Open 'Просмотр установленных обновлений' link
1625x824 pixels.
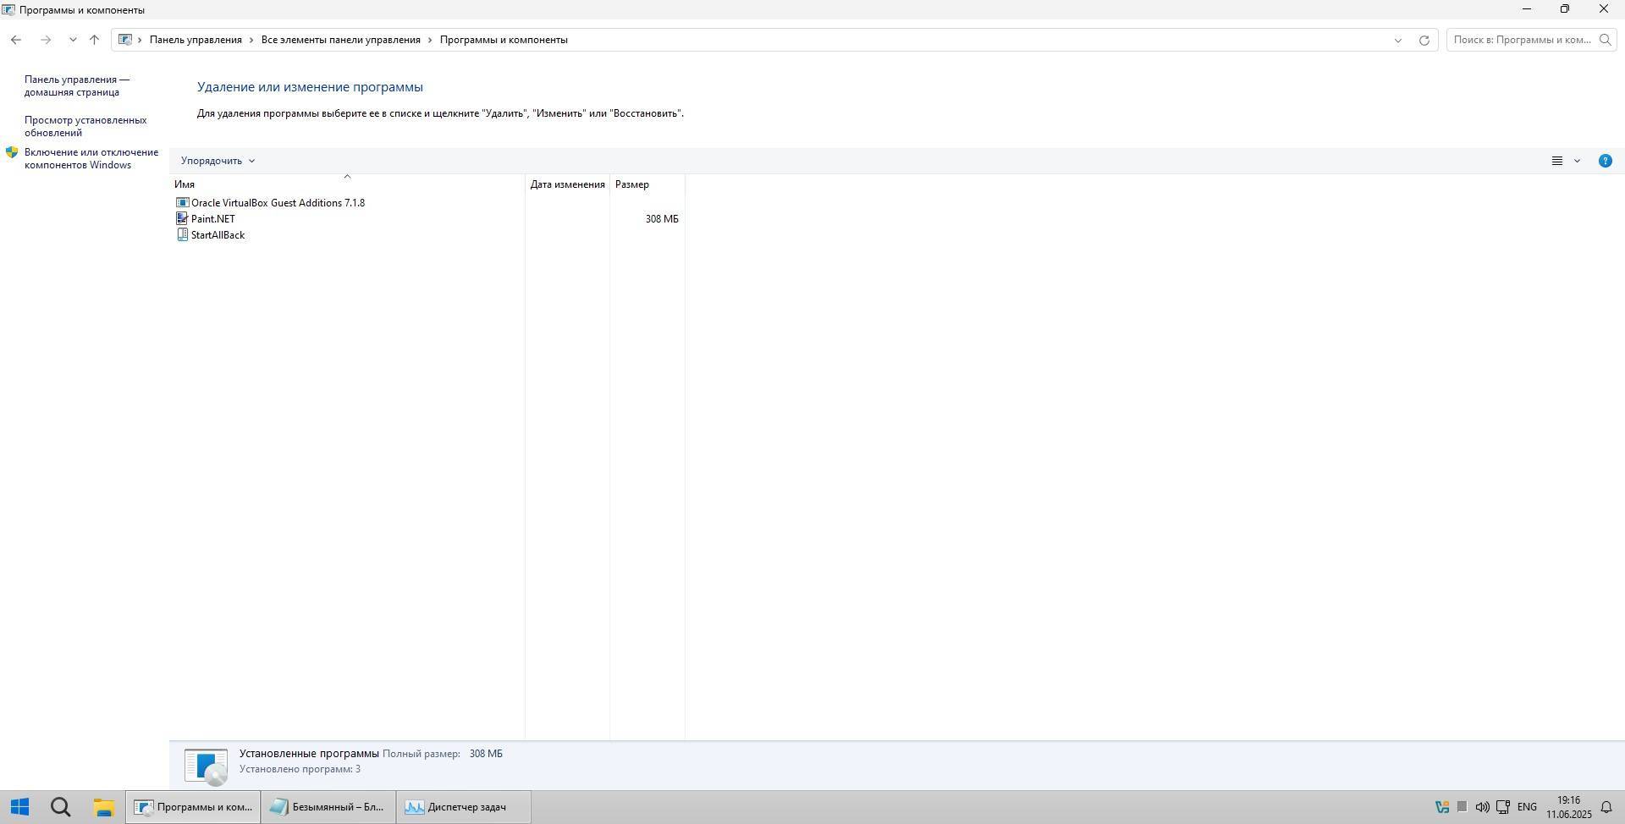pos(85,126)
